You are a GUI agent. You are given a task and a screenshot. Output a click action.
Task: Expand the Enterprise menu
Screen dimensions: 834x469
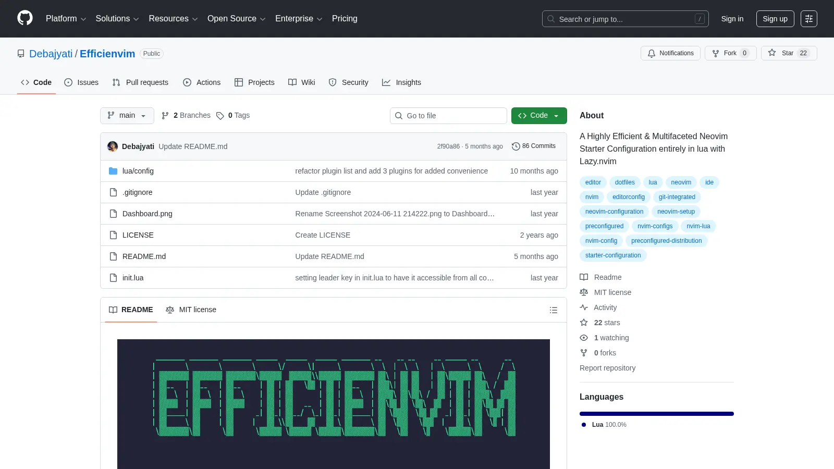click(299, 19)
